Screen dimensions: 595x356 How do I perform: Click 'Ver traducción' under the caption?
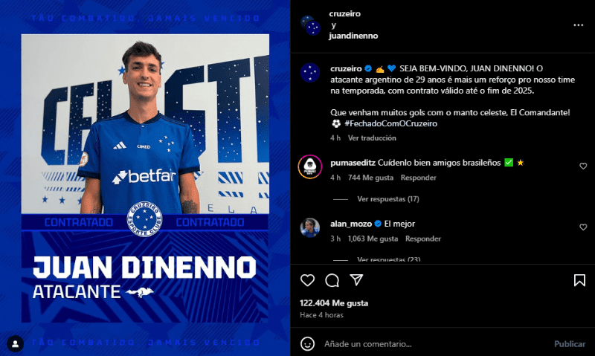[372, 138]
